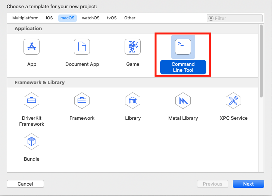Click the Cancel button
272x196 pixels.
pyautogui.click(x=25, y=184)
